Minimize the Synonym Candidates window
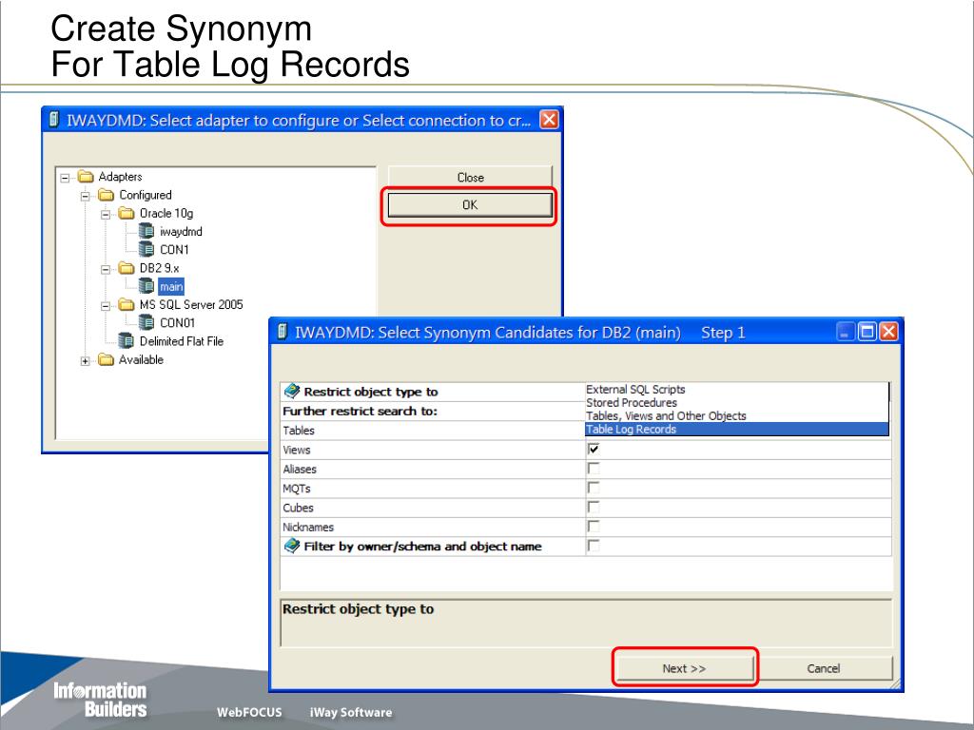Viewport: 974px width, 730px height. 846,332
